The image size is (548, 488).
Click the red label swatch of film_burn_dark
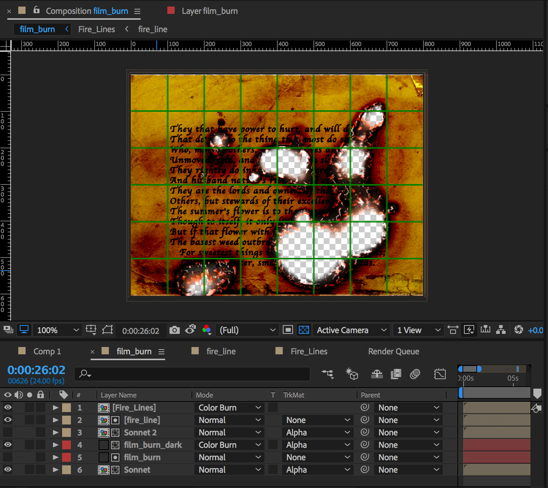coord(66,445)
